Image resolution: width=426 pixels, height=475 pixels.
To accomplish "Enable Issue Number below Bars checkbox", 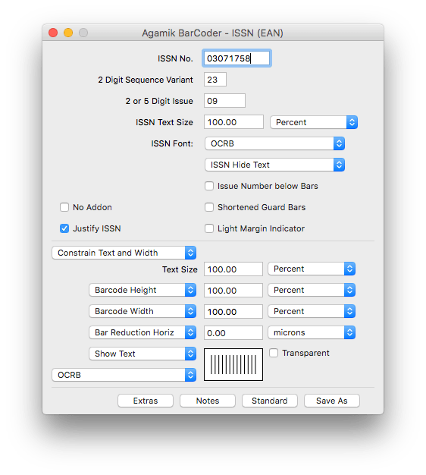I will click(x=209, y=186).
